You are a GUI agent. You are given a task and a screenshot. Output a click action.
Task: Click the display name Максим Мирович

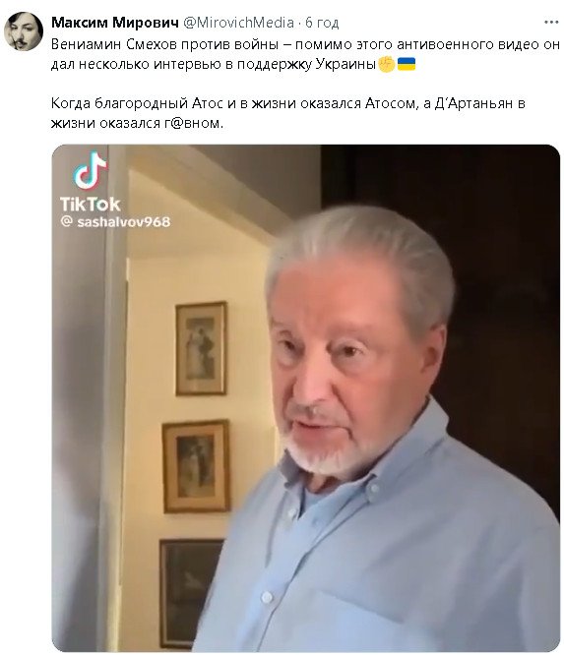[115, 23]
